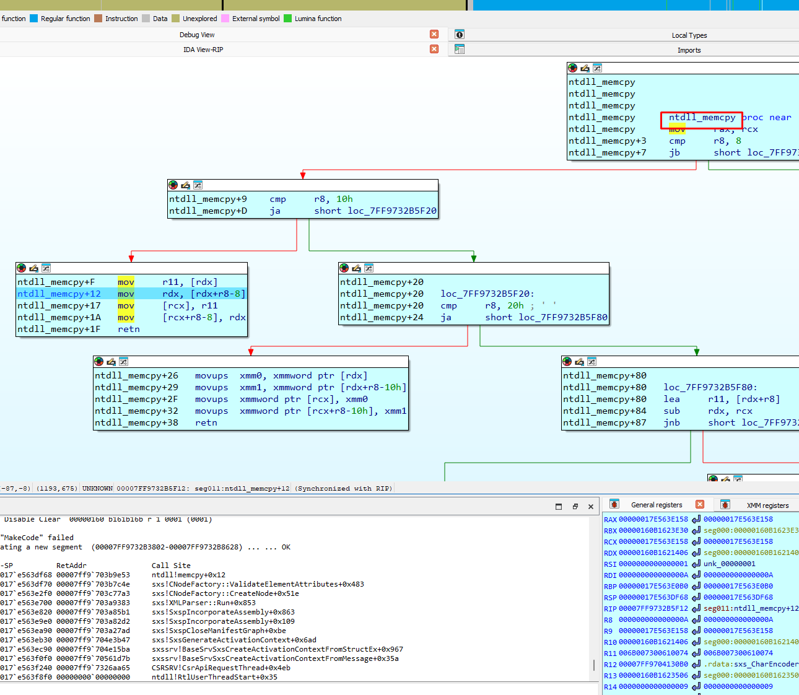Click the RSP register value field
Image resolution: width=799 pixels, height=695 pixels.
tap(653, 598)
